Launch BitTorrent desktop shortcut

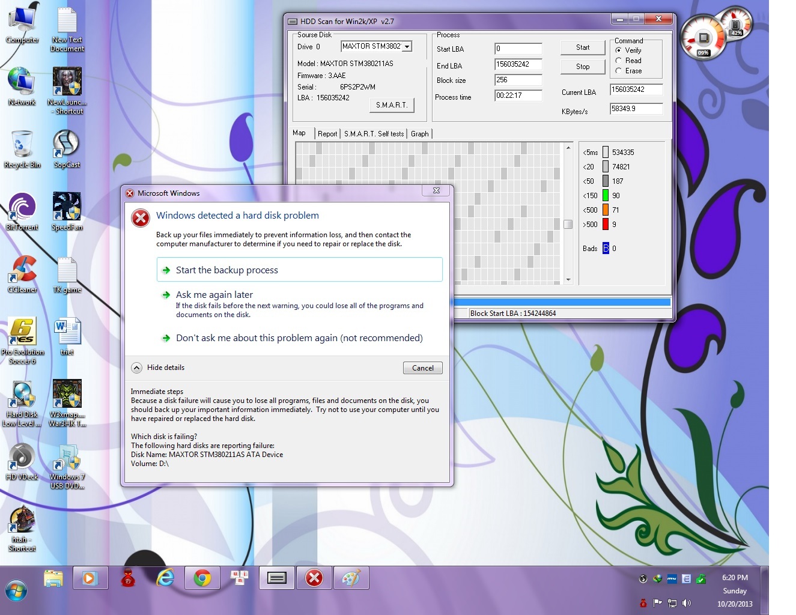[22, 211]
